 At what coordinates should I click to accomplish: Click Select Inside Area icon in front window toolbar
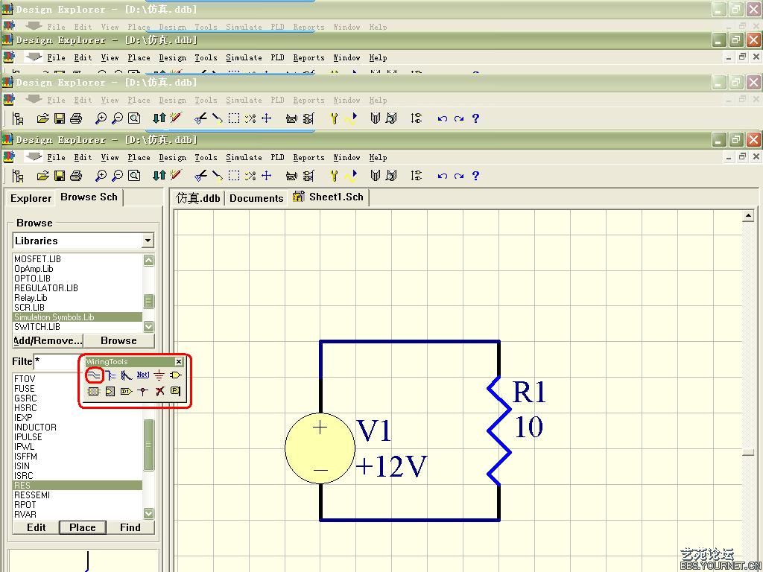(x=234, y=176)
